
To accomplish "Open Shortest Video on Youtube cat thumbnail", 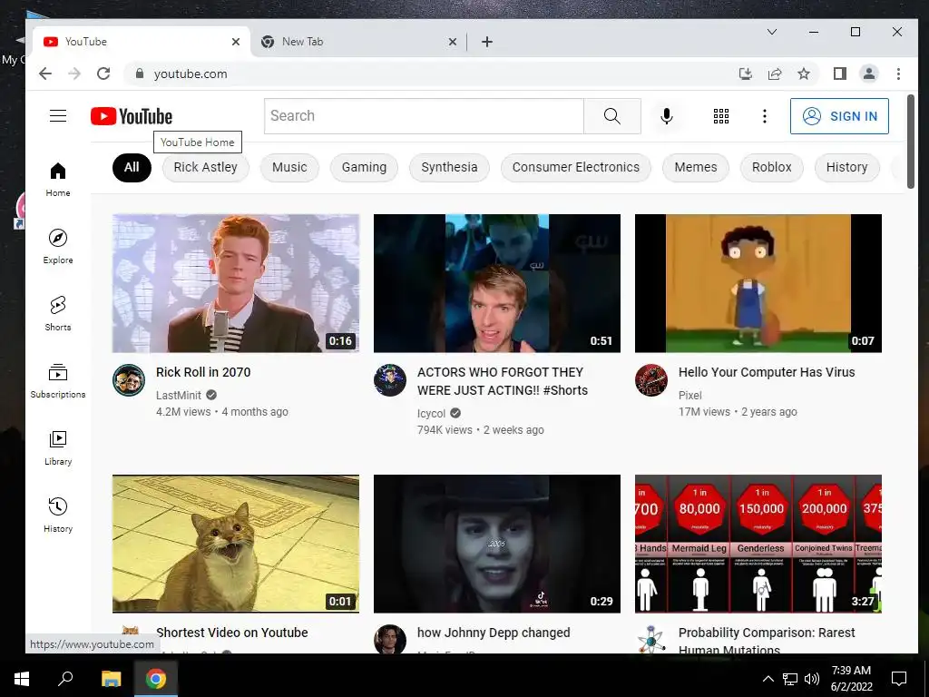I will pos(236,544).
